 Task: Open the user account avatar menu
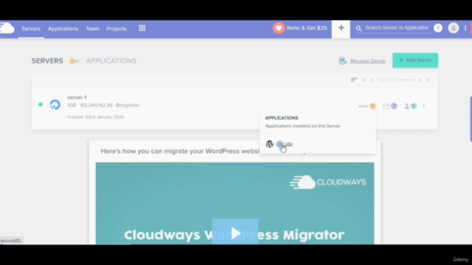pyautogui.click(x=454, y=28)
